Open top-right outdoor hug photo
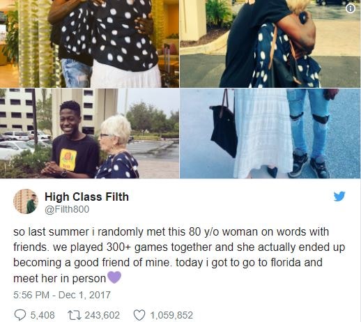This screenshot has height=322, width=361. (x=270, y=44)
